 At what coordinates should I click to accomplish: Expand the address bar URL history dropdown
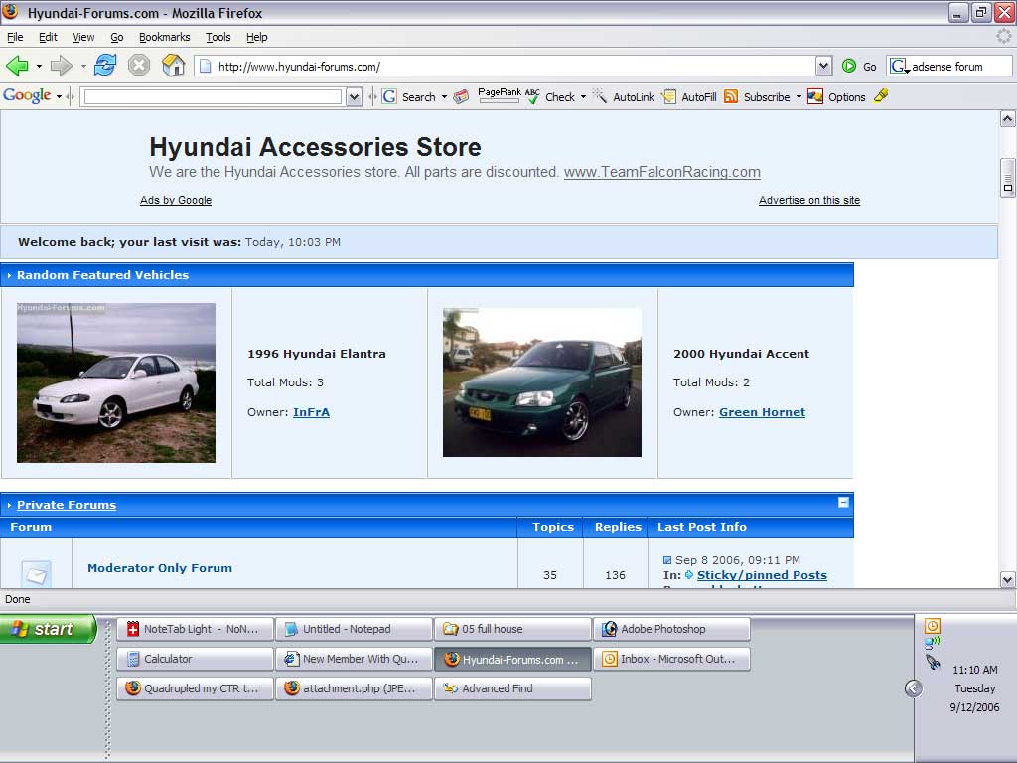pos(823,66)
